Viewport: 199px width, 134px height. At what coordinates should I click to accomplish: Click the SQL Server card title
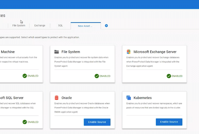click(x=12, y=98)
